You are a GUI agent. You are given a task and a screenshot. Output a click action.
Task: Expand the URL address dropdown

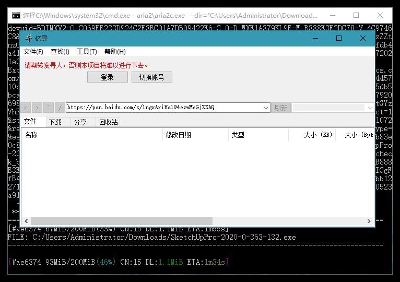266,108
